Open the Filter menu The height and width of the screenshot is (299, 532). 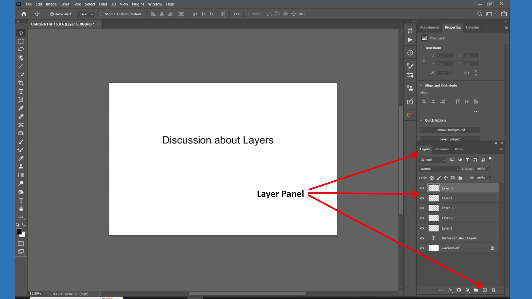[103, 4]
